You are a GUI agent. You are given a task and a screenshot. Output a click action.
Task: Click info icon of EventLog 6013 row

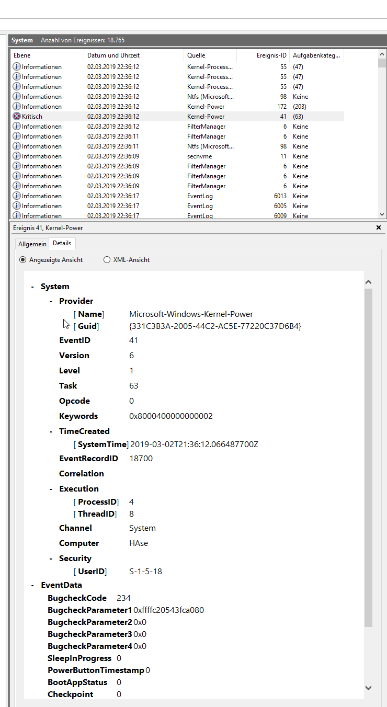pos(17,196)
